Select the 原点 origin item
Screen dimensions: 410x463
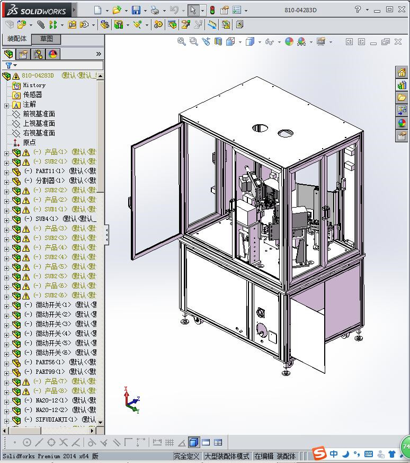tap(30, 143)
